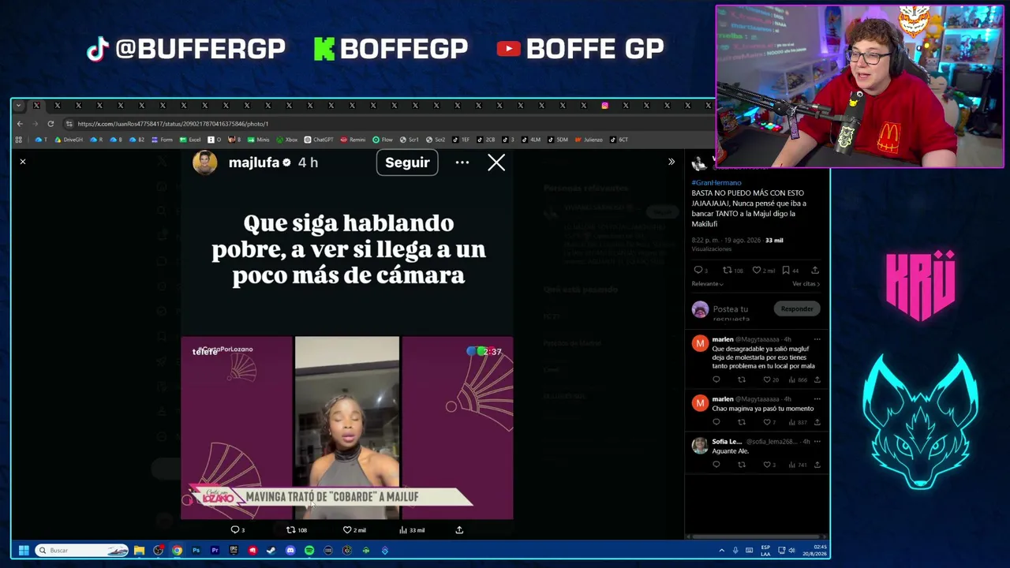Repost marlen's 'Que desagradable' comment
This screenshot has width=1010, height=568.
point(741,380)
